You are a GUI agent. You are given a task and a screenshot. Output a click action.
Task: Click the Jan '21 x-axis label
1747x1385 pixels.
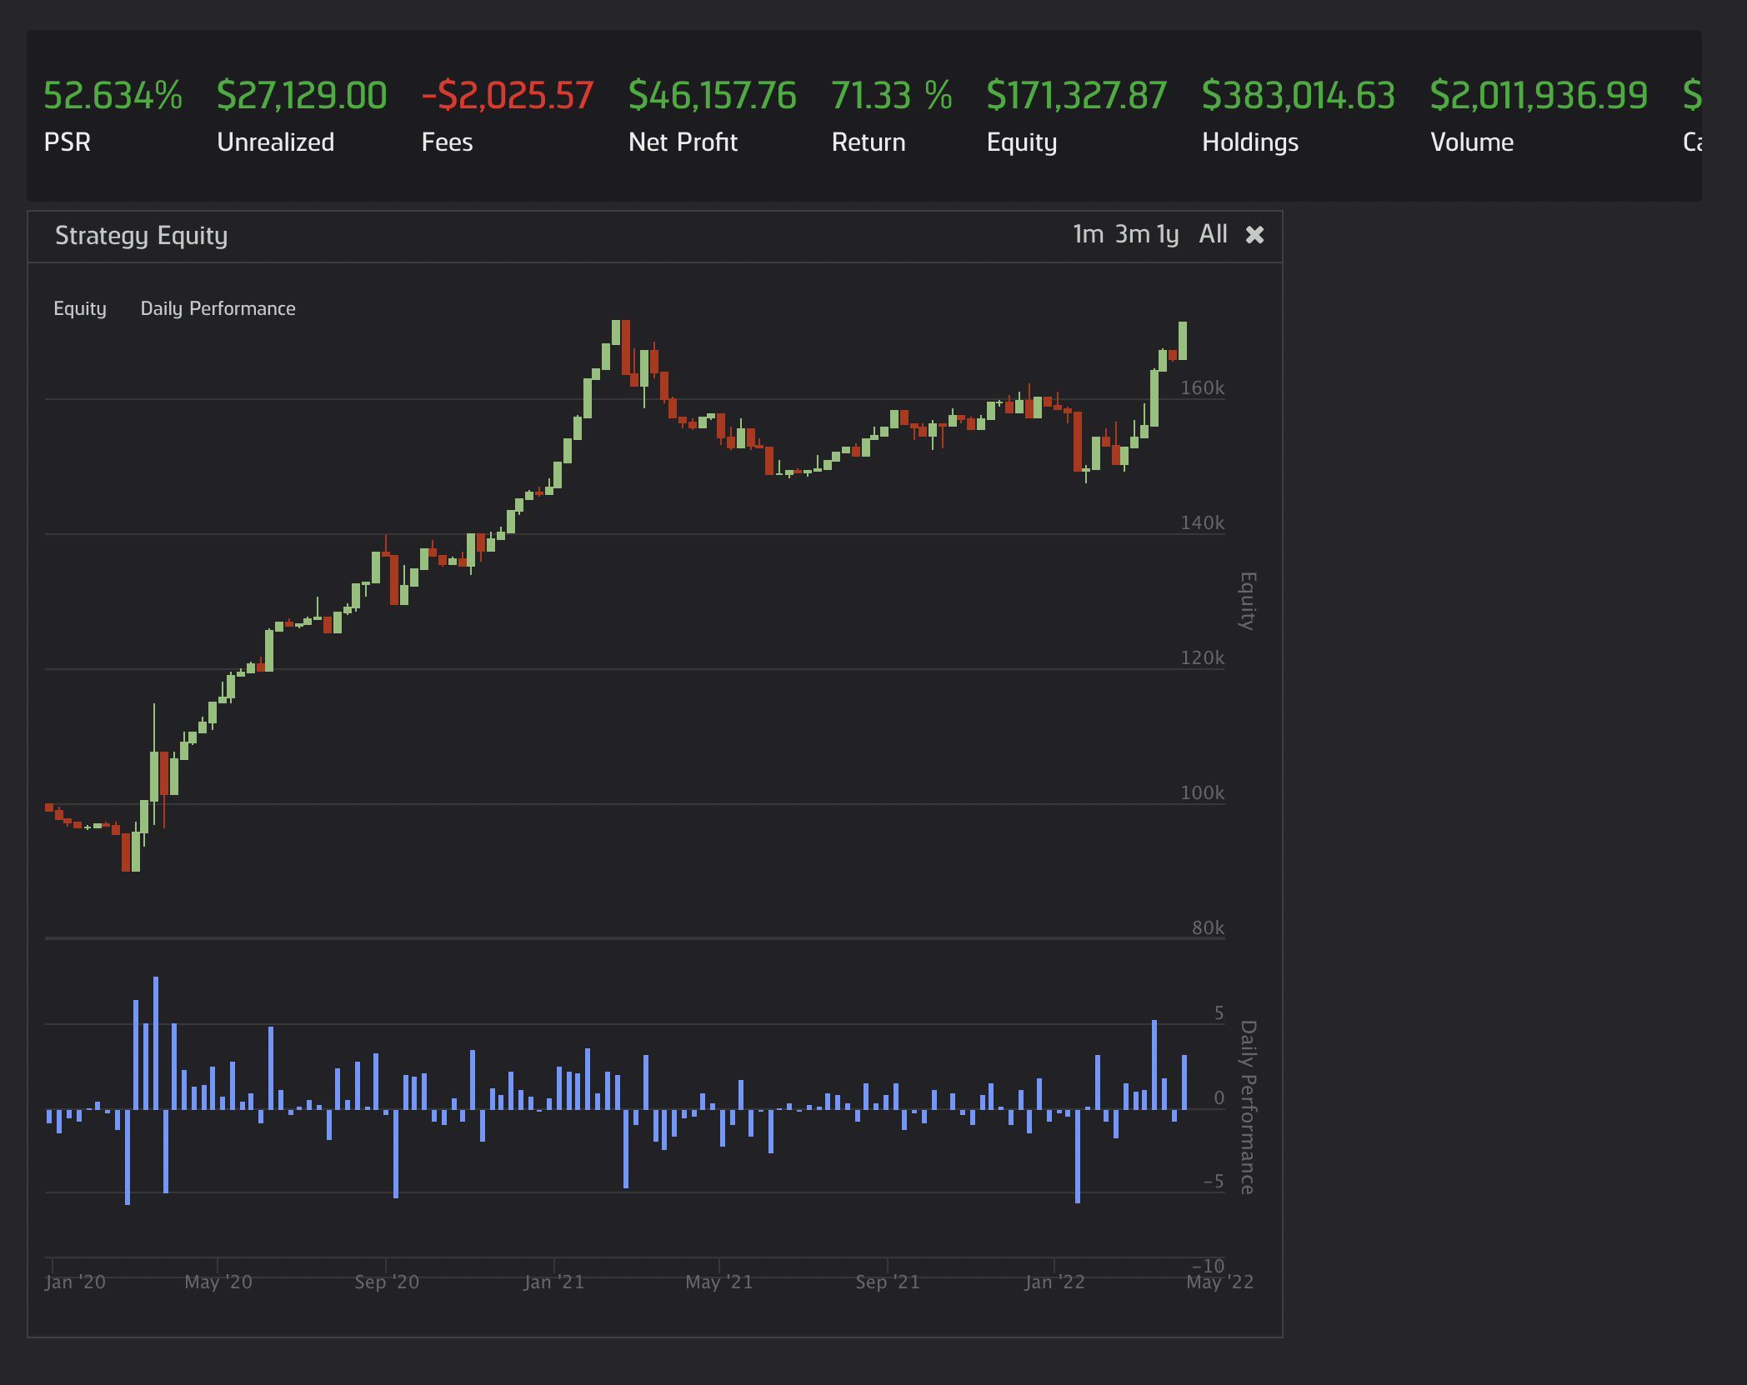click(553, 1282)
